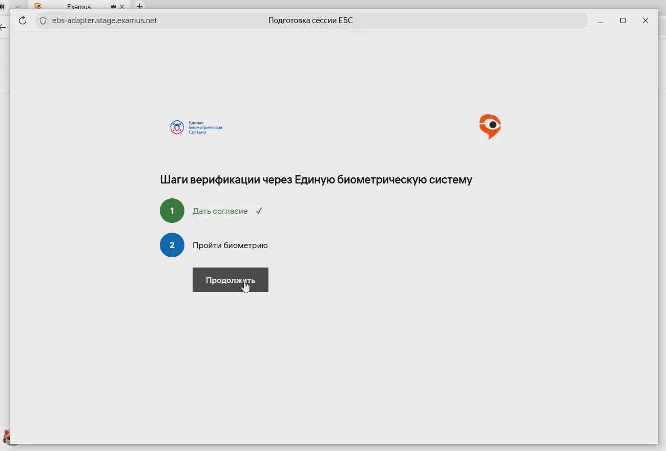
Task: Select the Дать согласие step label
Action: (220, 211)
